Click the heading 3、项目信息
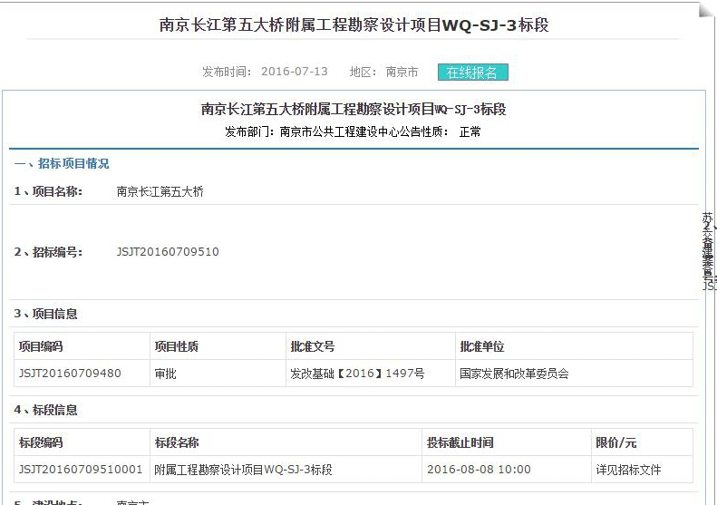 (x=45, y=314)
